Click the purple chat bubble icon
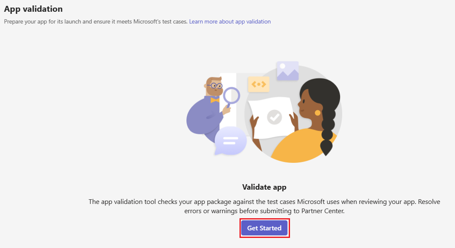455x248 pixels. [x=230, y=141]
